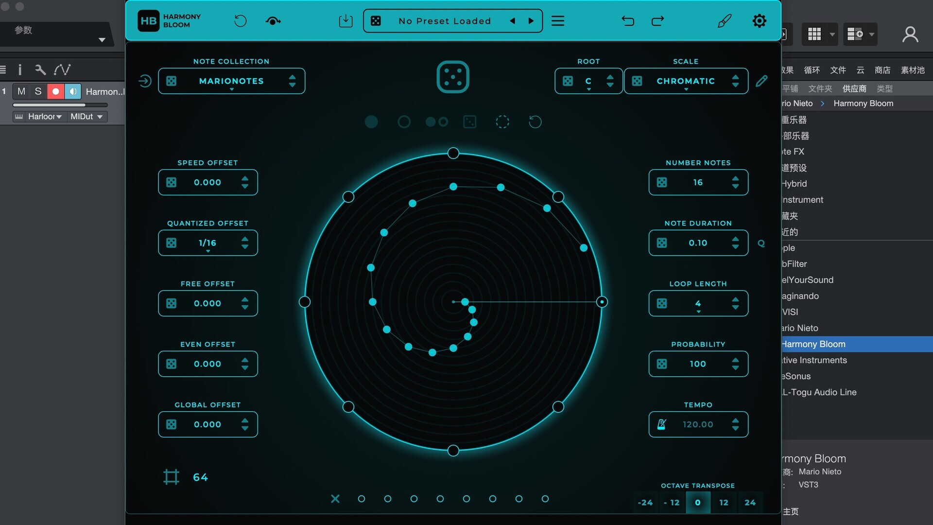Click the dashed circle mode icon
933x525 pixels.
click(502, 122)
